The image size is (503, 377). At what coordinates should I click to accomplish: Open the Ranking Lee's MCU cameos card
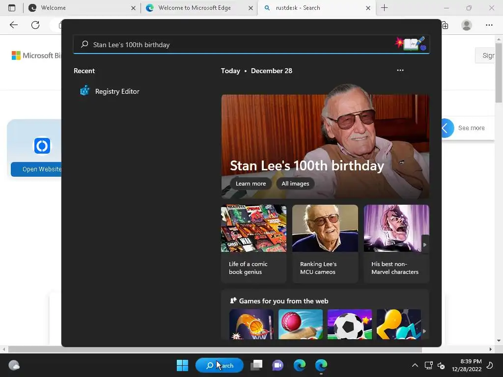[325, 243]
